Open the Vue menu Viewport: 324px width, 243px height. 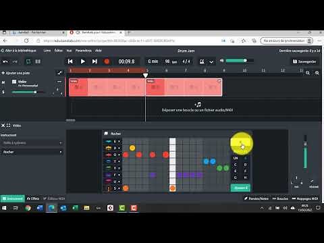pyautogui.click(x=69, y=51)
